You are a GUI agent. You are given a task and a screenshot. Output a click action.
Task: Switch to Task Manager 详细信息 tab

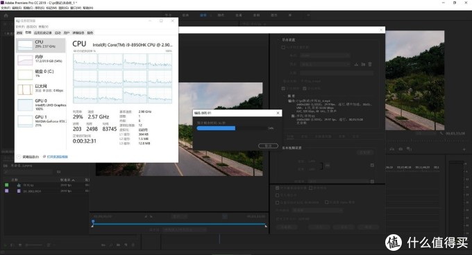pyautogui.click(x=78, y=33)
